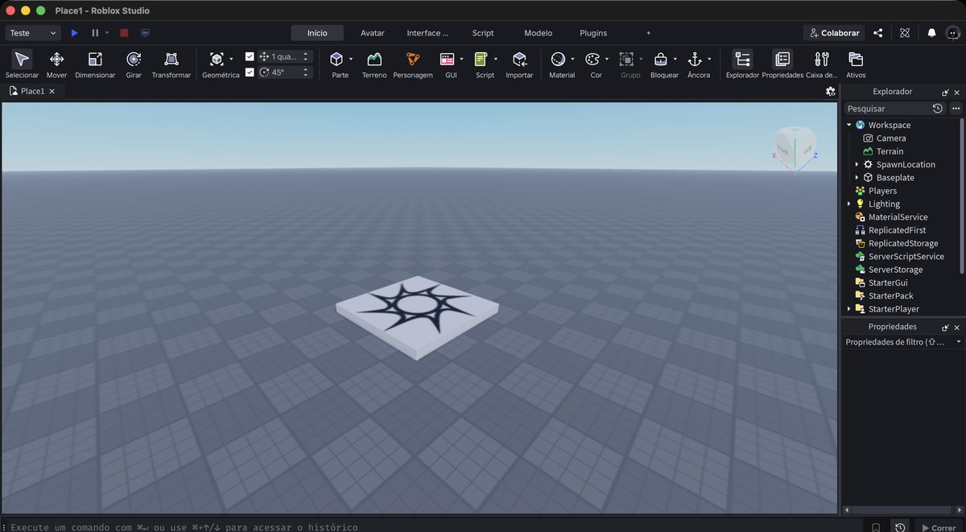Image resolution: width=966 pixels, height=532 pixels.
Task: Click the Âncora anchor icon
Action: 695,60
